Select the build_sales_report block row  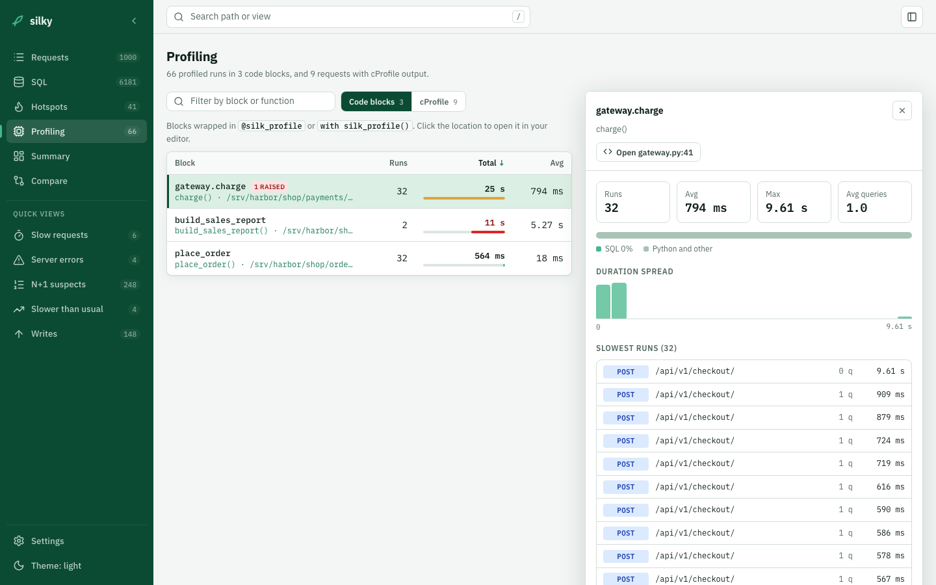(369, 226)
